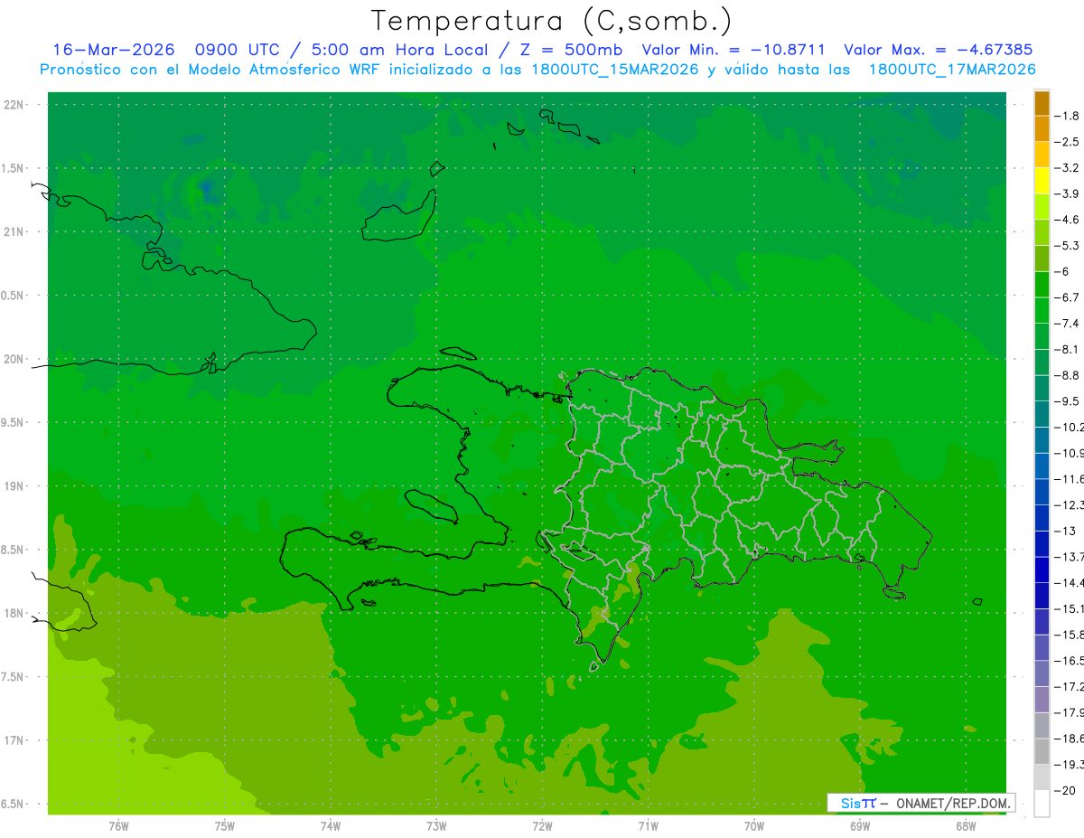Image resolution: width=1084 pixels, height=838 pixels.
Task: Select the purple swatch between -17.2 and -17.9
Action: (1042, 700)
